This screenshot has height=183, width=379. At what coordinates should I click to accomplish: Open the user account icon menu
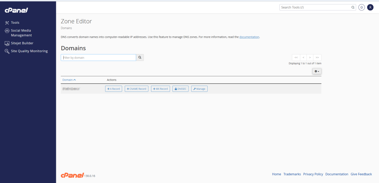tap(370, 7)
